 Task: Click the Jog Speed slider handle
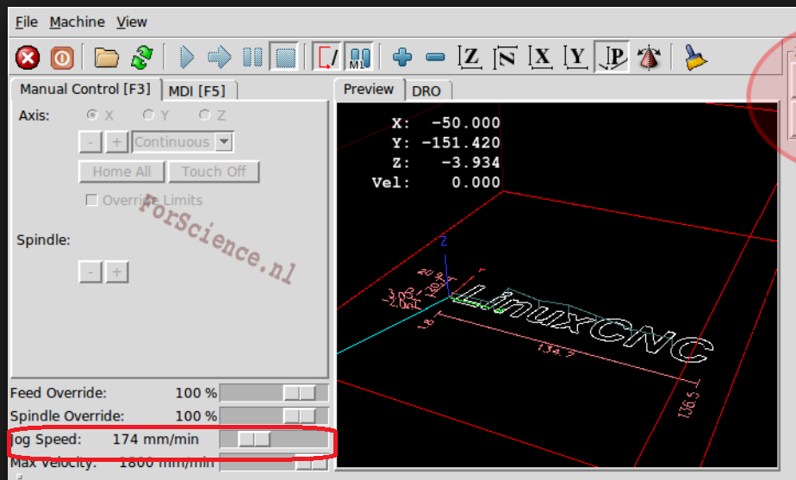(254, 439)
